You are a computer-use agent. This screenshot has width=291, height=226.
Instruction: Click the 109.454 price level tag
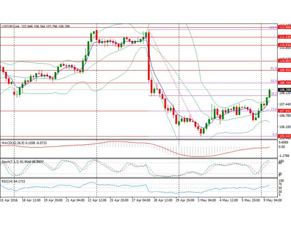click(x=283, y=70)
